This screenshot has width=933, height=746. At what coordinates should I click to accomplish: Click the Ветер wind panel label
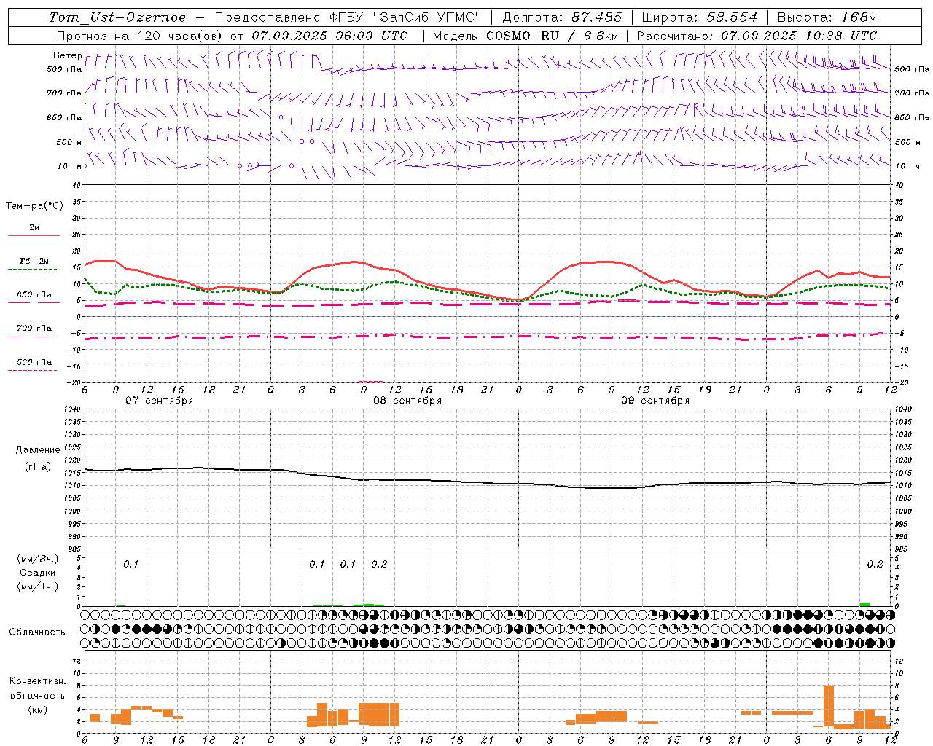click(67, 55)
